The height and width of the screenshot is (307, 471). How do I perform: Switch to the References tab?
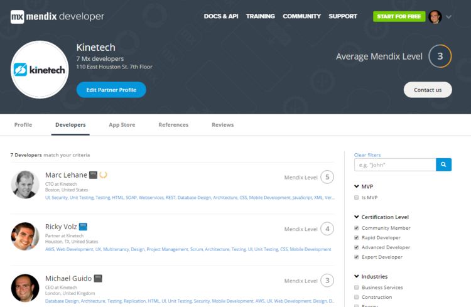(173, 125)
